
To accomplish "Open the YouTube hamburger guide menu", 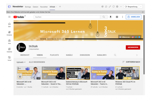I will [9, 17].
